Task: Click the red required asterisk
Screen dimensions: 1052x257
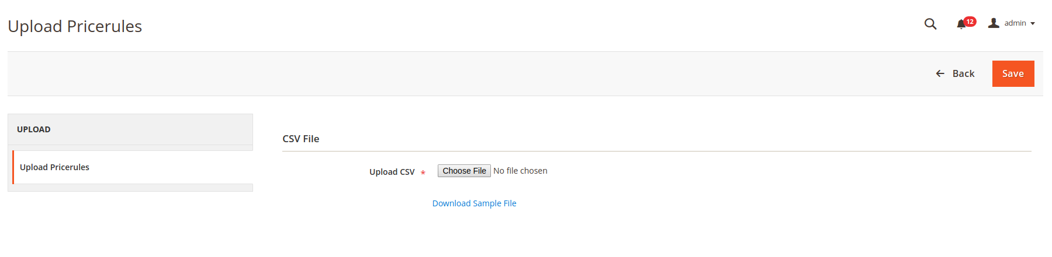Action: coord(423,173)
